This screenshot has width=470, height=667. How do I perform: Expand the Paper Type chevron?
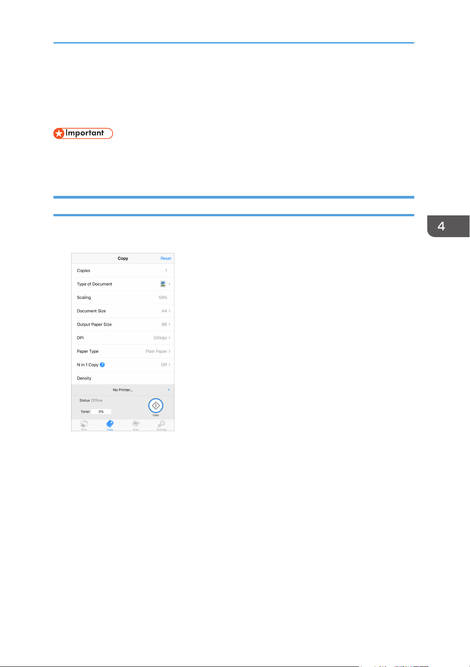pyautogui.click(x=170, y=351)
